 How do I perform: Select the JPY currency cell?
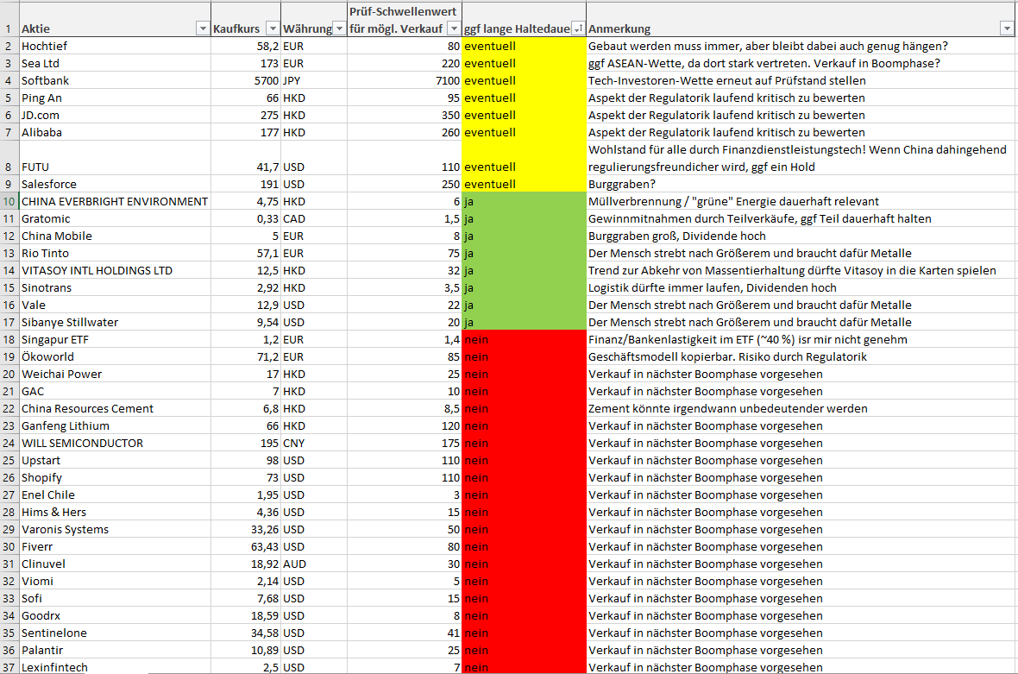[x=314, y=80]
